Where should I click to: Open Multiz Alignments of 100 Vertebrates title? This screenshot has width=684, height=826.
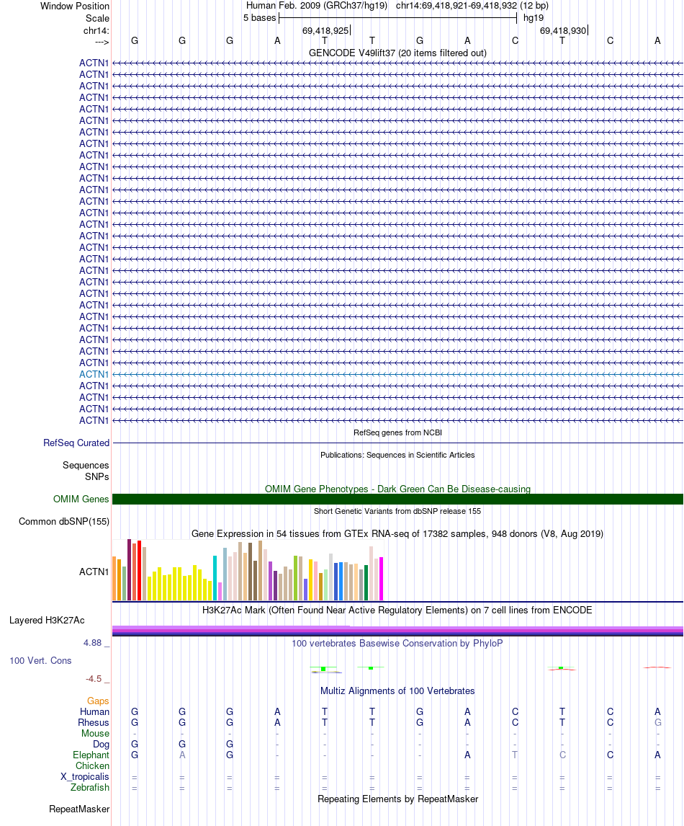click(397, 690)
